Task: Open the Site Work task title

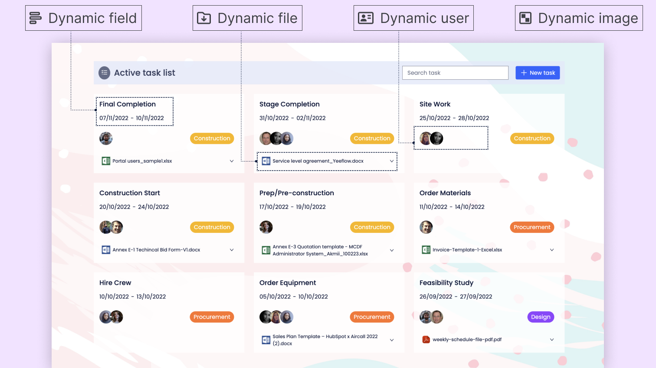Action: pyautogui.click(x=435, y=104)
